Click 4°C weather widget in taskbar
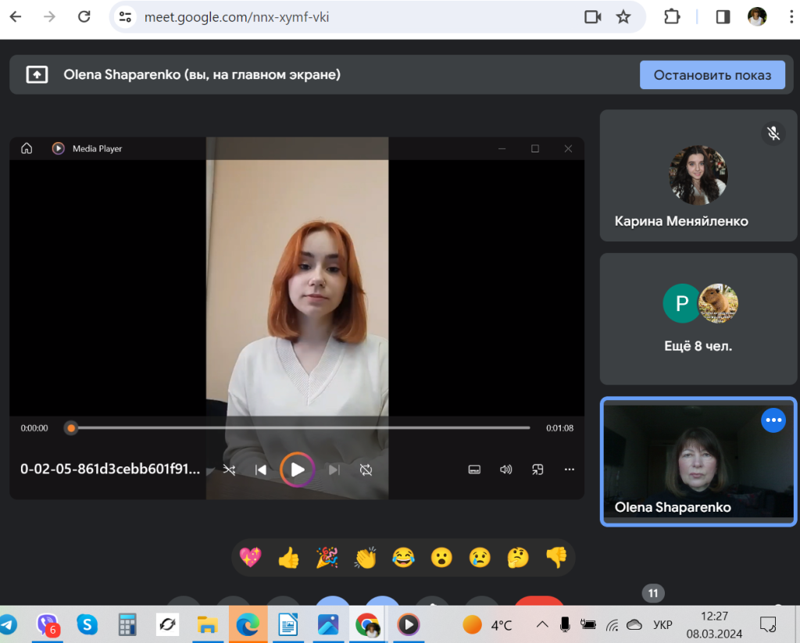800x643 pixels. 487,624
